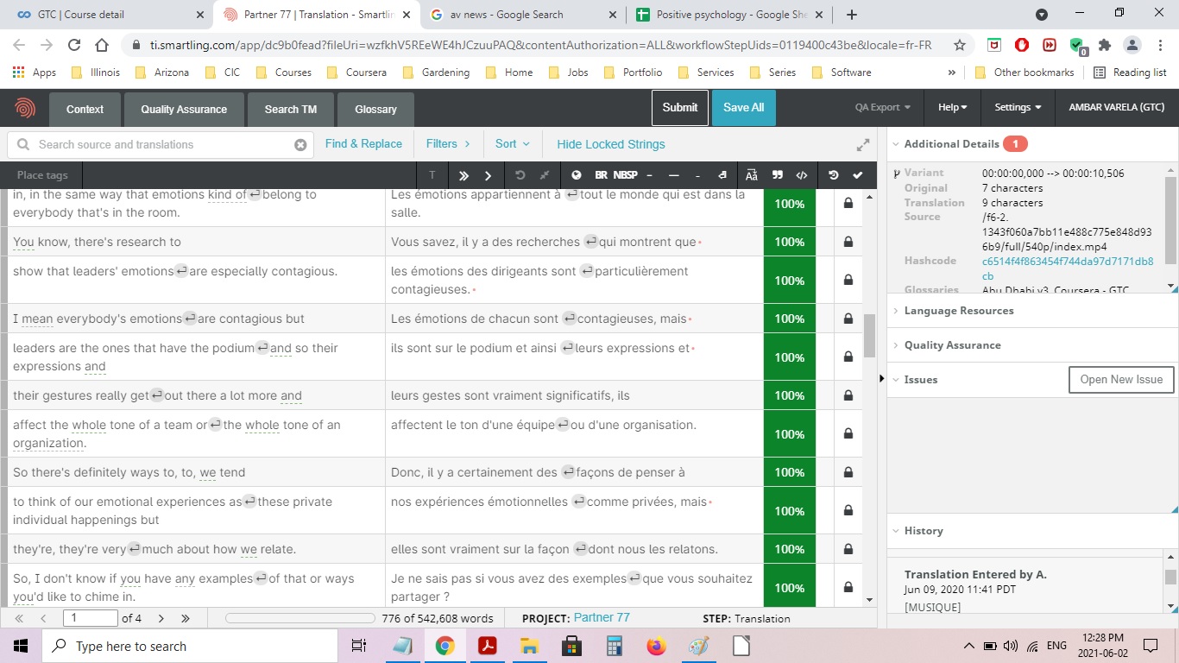1179x663 pixels.
Task: Expand the Language Resources section
Action: click(958, 311)
